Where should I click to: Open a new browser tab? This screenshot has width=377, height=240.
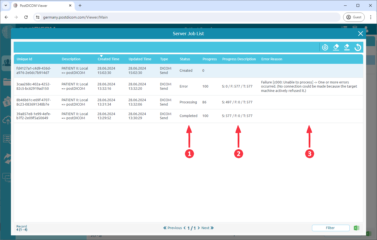pyautogui.click(x=80, y=5)
